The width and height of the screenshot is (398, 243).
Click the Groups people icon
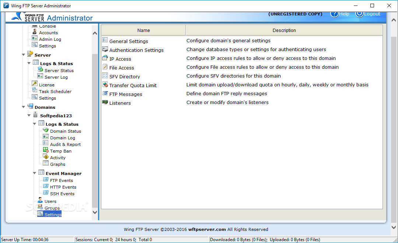tap(40, 207)
